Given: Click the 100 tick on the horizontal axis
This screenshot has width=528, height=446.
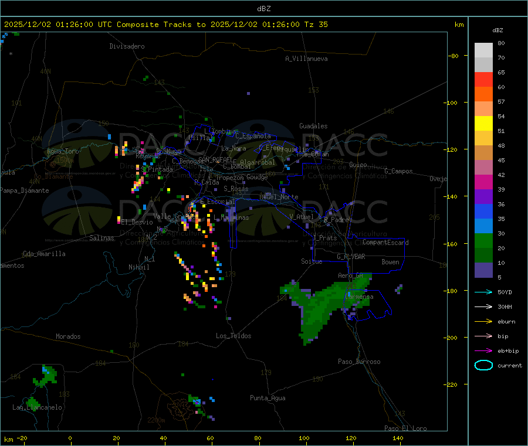Looking at the screenshot, I should (x=304, y=438).
